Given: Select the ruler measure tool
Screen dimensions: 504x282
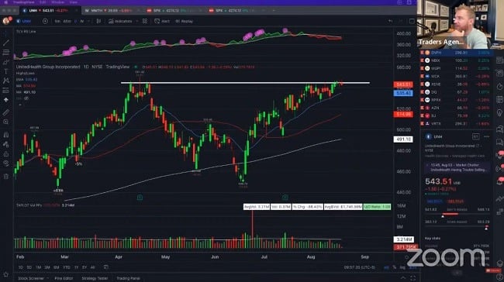Looking at the screenshot, I should 5,112.
